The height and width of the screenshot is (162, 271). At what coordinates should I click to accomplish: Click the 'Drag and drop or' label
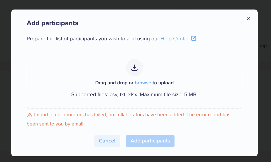pos(114,83)
